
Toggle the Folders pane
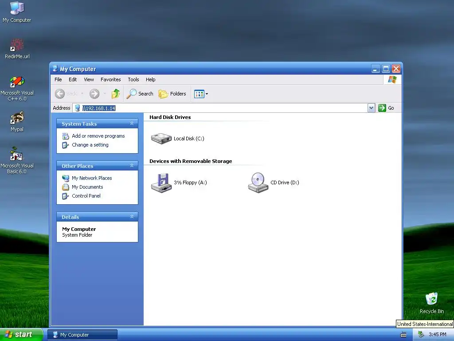click(x=172, y=94)
